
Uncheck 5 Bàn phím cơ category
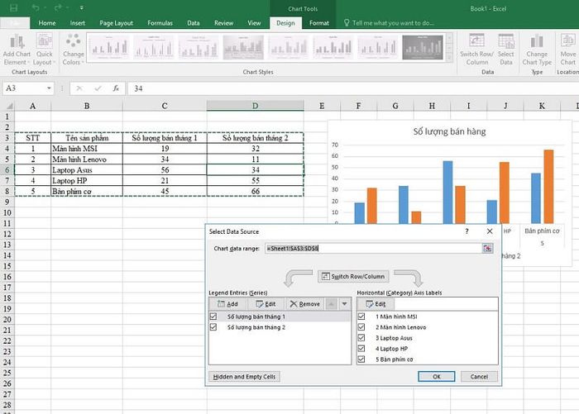pos(361,359)
